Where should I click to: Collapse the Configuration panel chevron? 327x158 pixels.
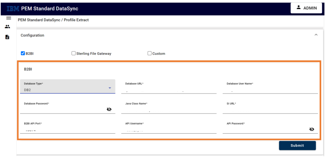point(316,35)
